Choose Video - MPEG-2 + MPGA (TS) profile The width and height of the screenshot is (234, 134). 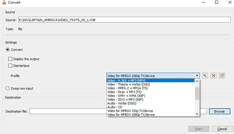coord(150,88)
